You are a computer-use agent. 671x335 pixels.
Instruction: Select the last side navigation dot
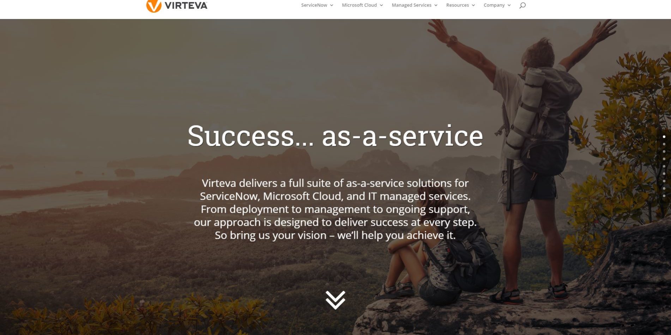pos(664,196)
